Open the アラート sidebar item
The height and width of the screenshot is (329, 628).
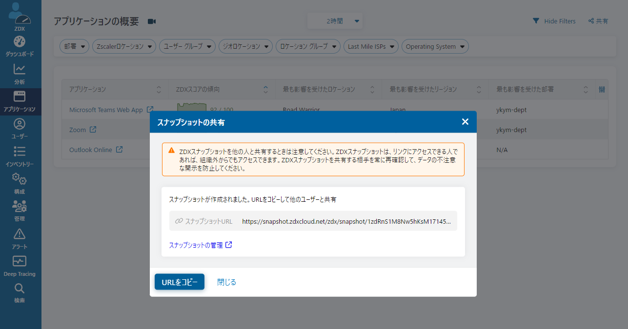[x=20, y=238]
